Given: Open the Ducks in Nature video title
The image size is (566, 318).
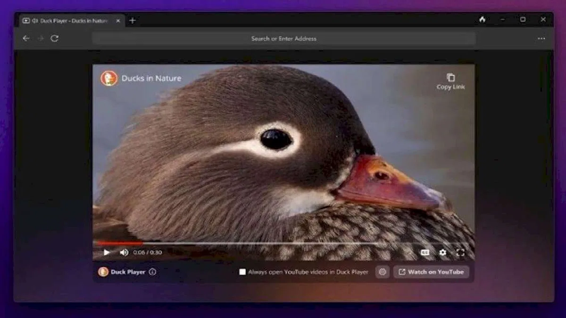Looking at the screenshot, I should tap(151, 79).
